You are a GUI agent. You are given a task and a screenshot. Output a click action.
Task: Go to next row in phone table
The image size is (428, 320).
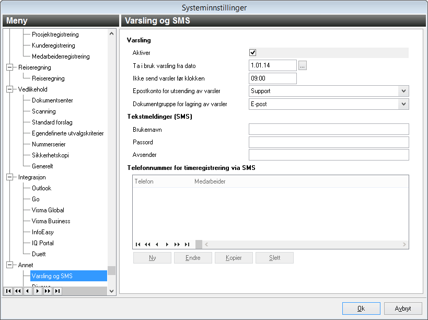click(x=167, y=244)
